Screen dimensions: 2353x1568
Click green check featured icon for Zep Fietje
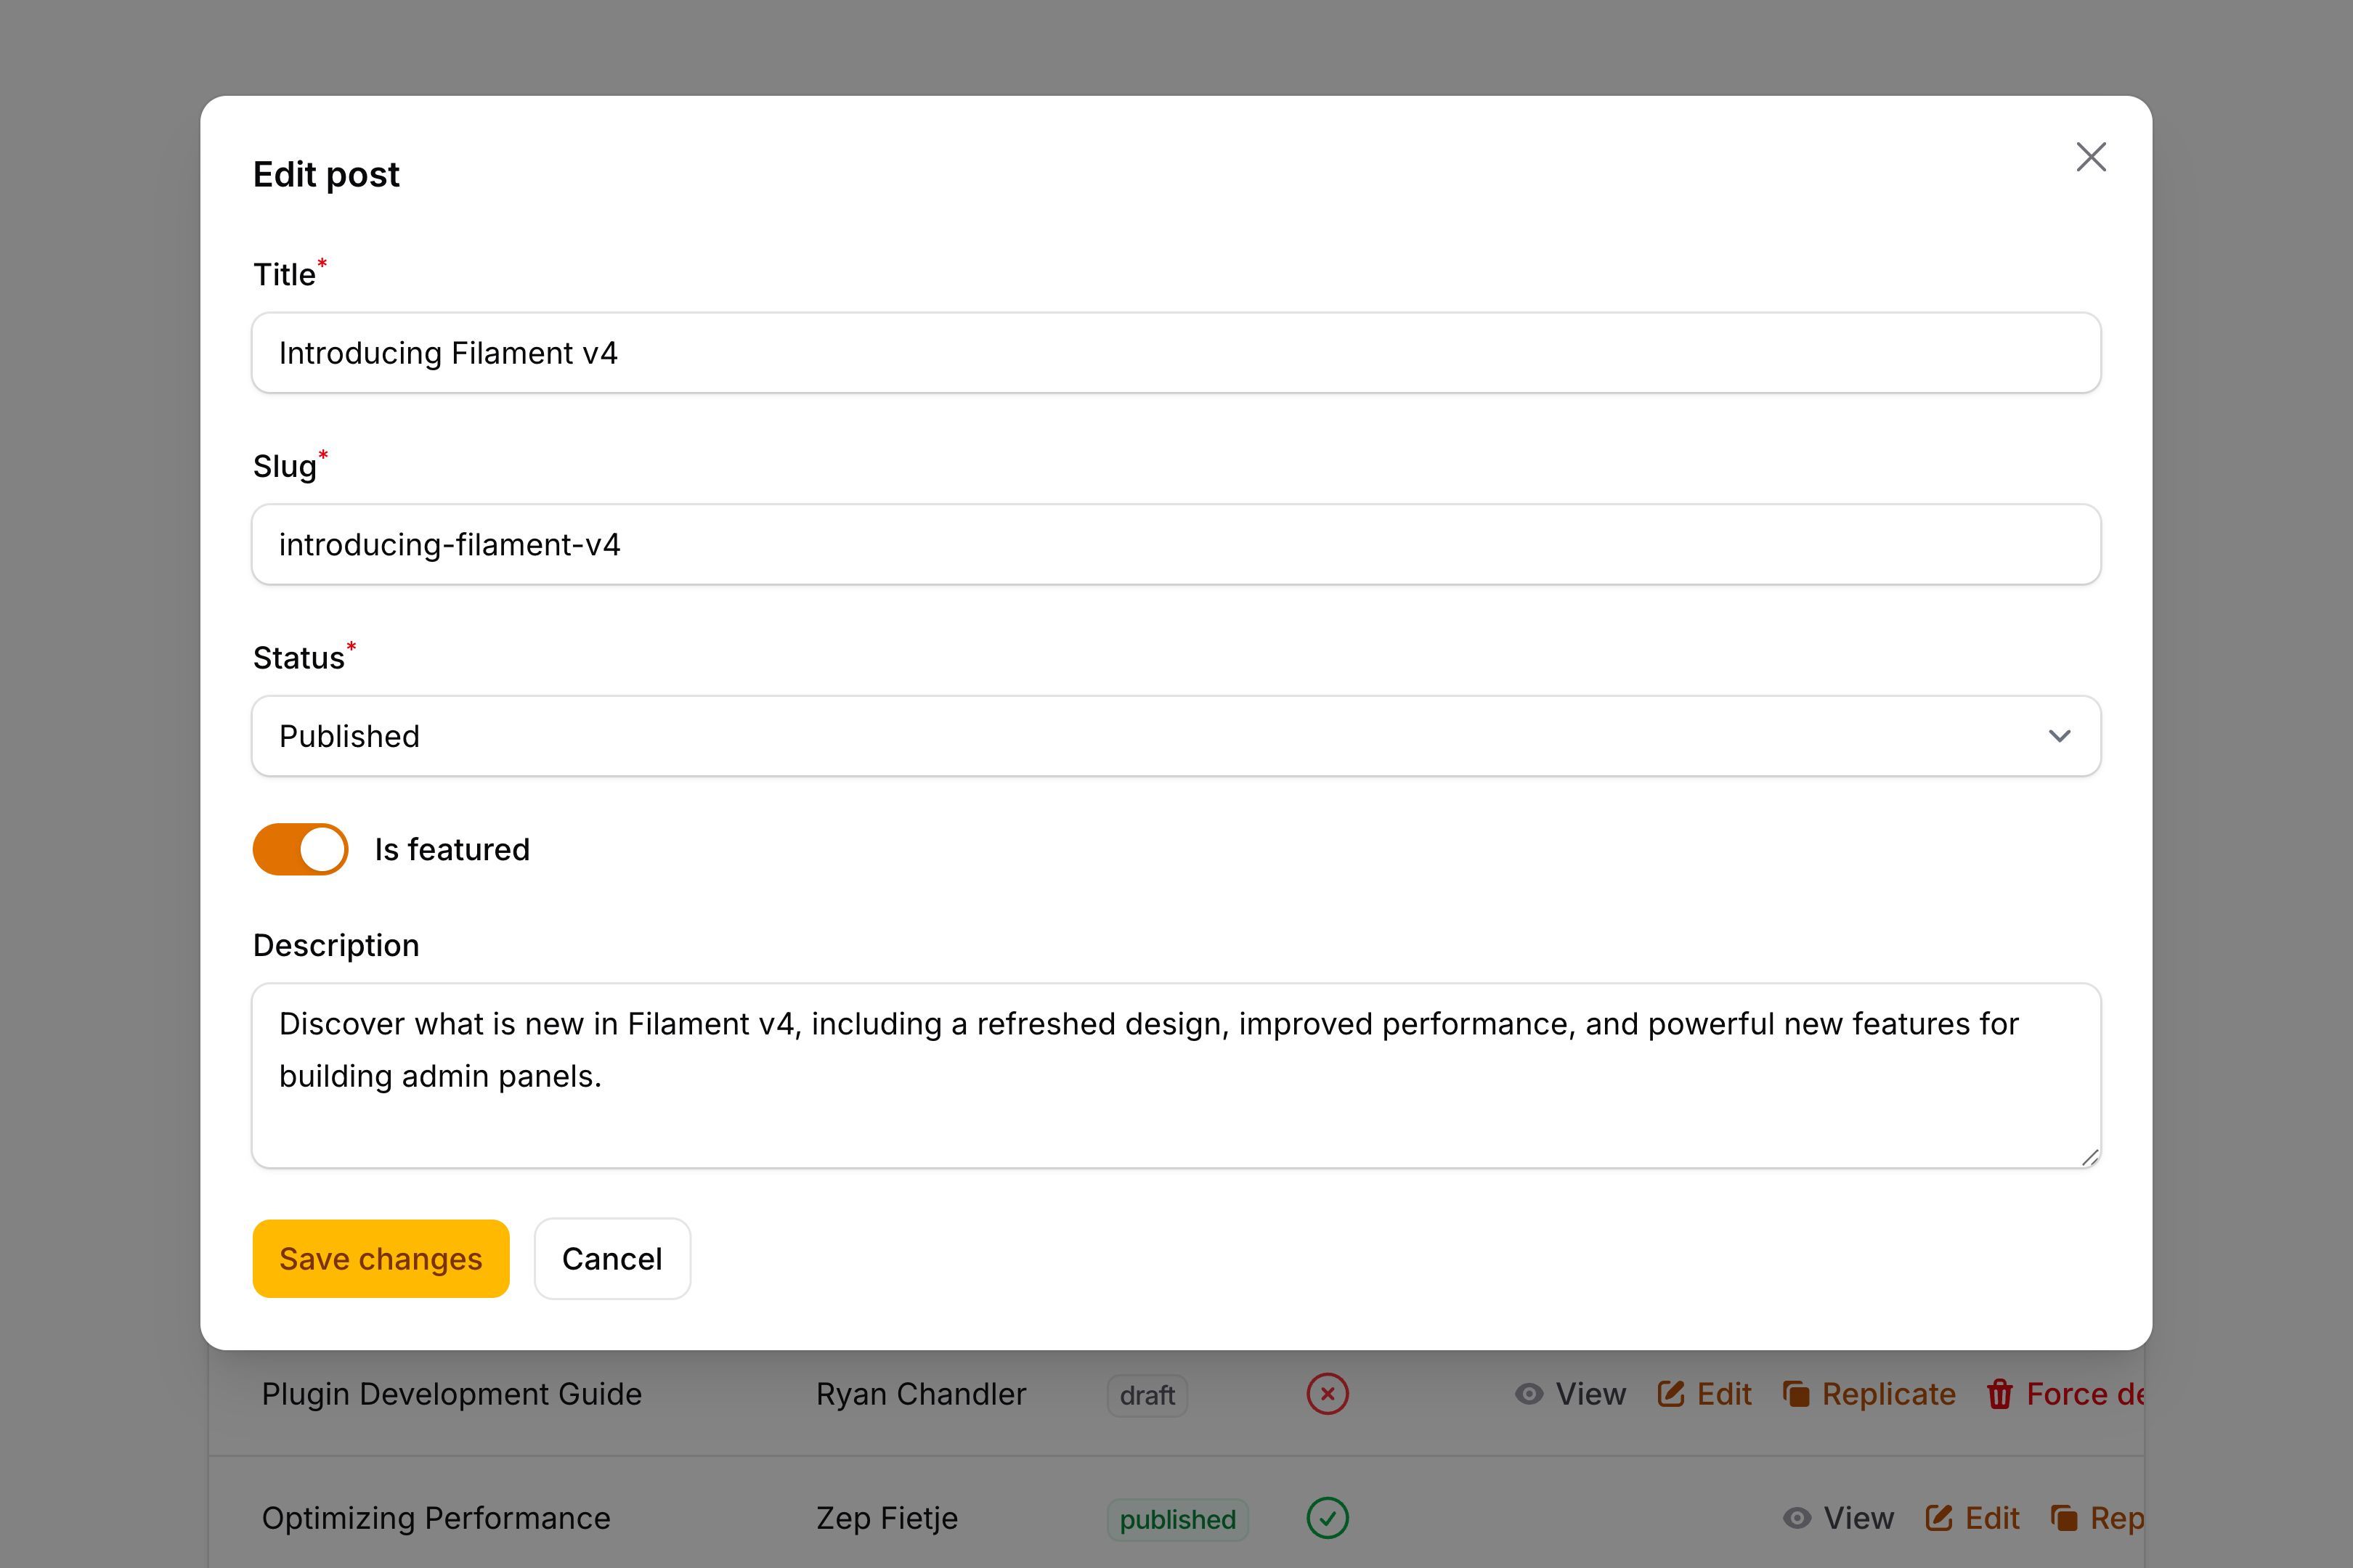tap(1328, 1518)
